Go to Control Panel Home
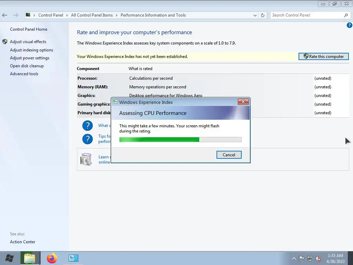 point(29,29)
